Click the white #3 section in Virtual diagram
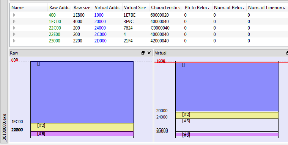Image resolution: width=288 pixels, height=145 pixels. (x=227, y=125)
